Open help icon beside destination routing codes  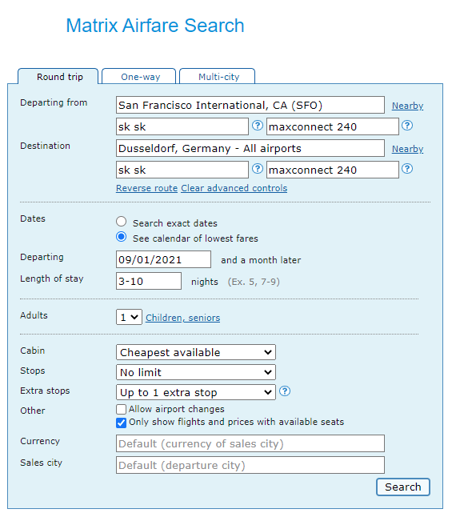pos(257,169)
